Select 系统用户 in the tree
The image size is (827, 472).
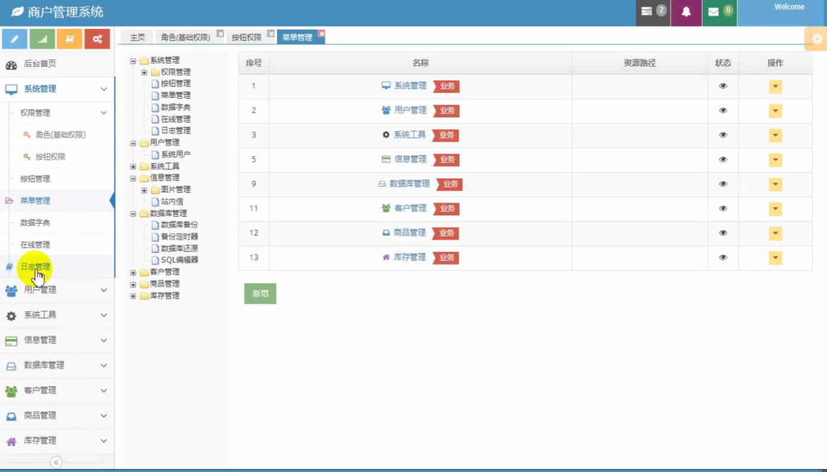point(175,154)
